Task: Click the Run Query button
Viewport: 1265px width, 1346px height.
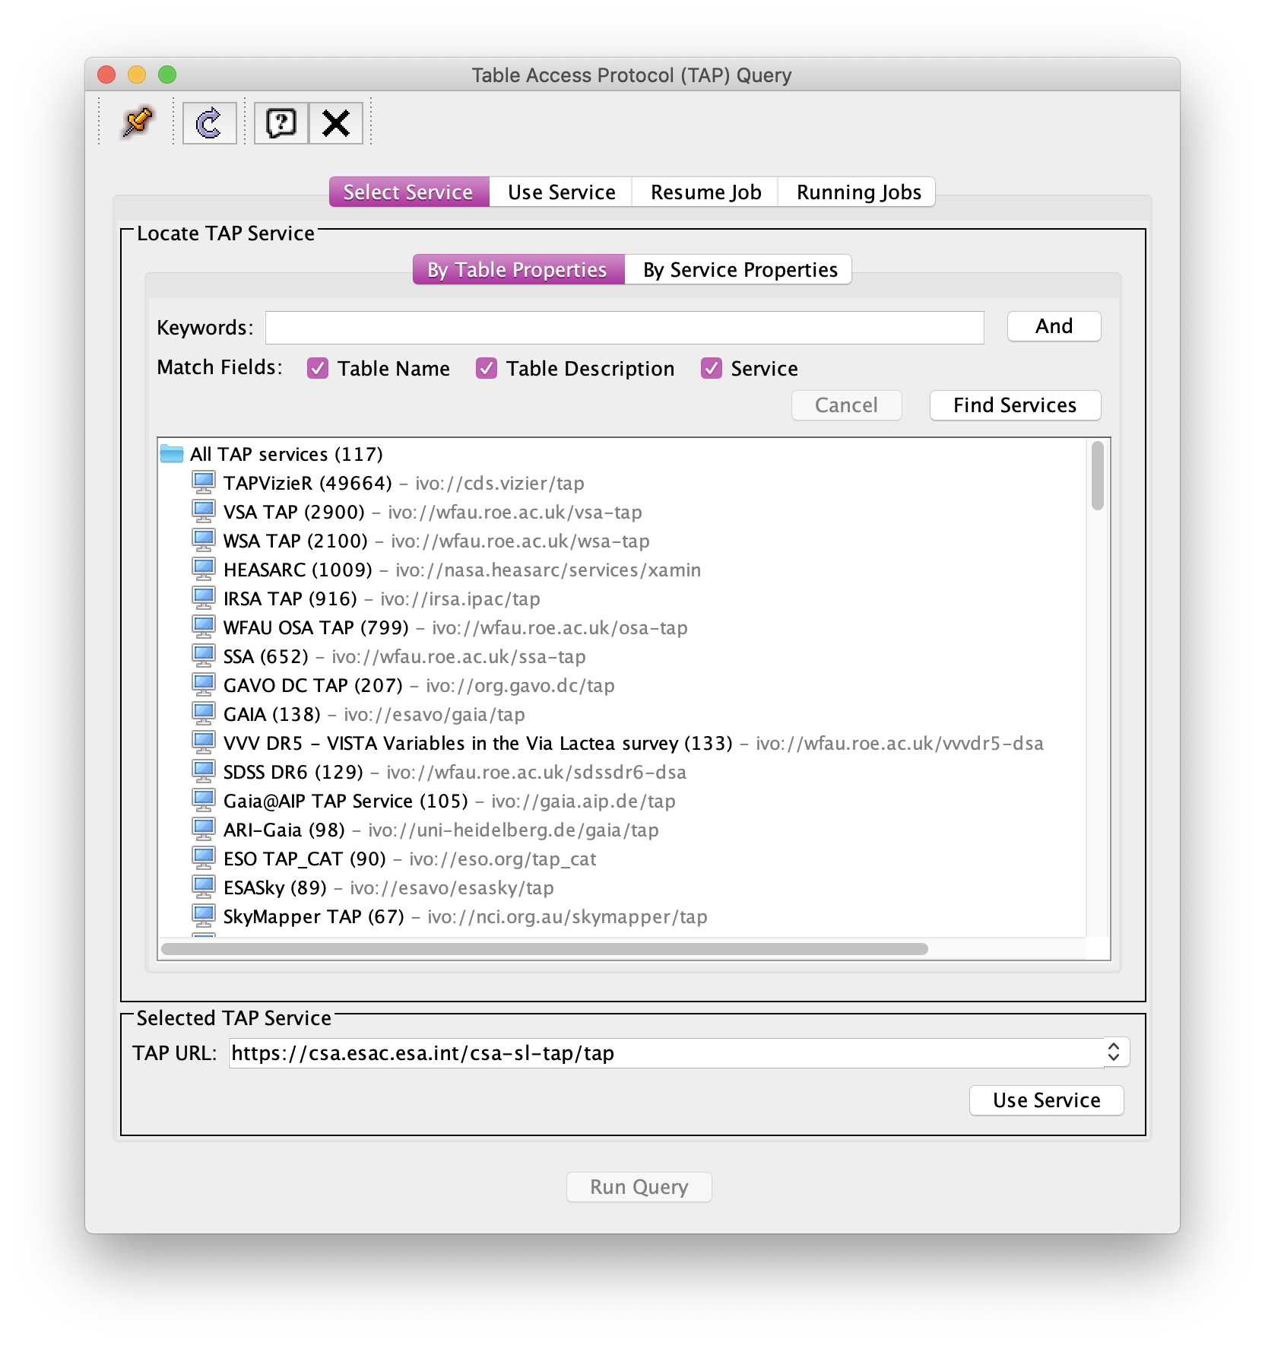Action: click(639, 1187)
